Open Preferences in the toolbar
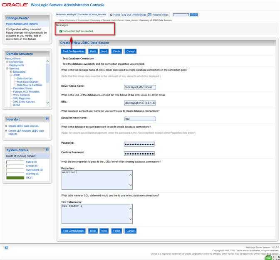This screenshot has width=280, height=260. point(139,15)
